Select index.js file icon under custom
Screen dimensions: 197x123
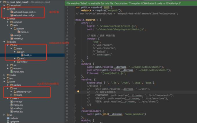19,32
